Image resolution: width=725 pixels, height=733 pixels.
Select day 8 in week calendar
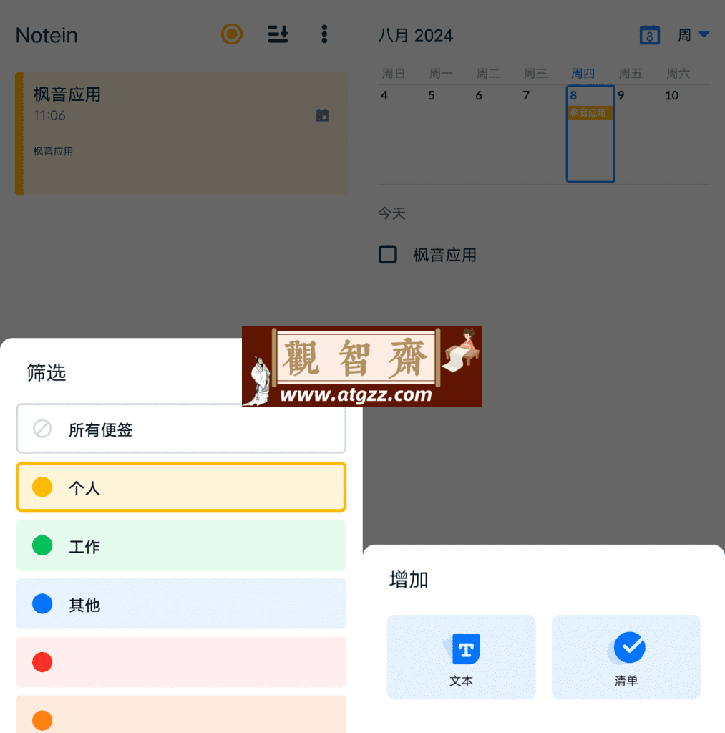pos(590,134)
